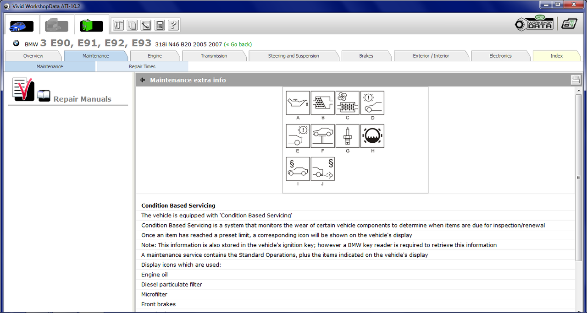Click spark plug icon G
587x313 pixels.
tap(348, 136)
